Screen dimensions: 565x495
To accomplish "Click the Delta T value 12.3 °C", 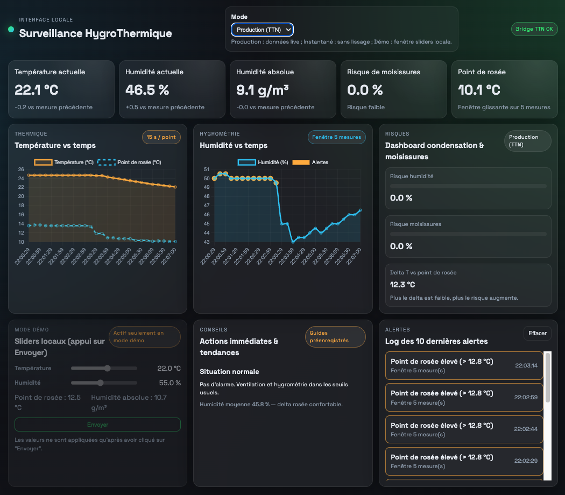I will [402, 285].
